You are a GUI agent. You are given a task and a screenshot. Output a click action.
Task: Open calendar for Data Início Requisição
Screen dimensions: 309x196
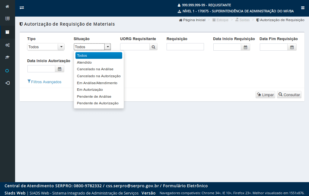point(245,47)
